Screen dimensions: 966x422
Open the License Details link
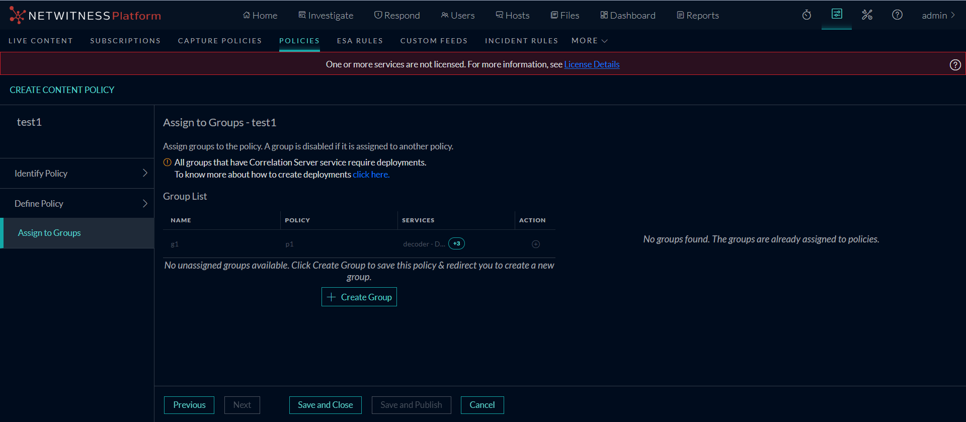592,64
